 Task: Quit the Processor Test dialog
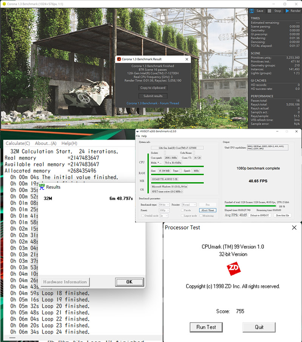(x=259, y=327)
